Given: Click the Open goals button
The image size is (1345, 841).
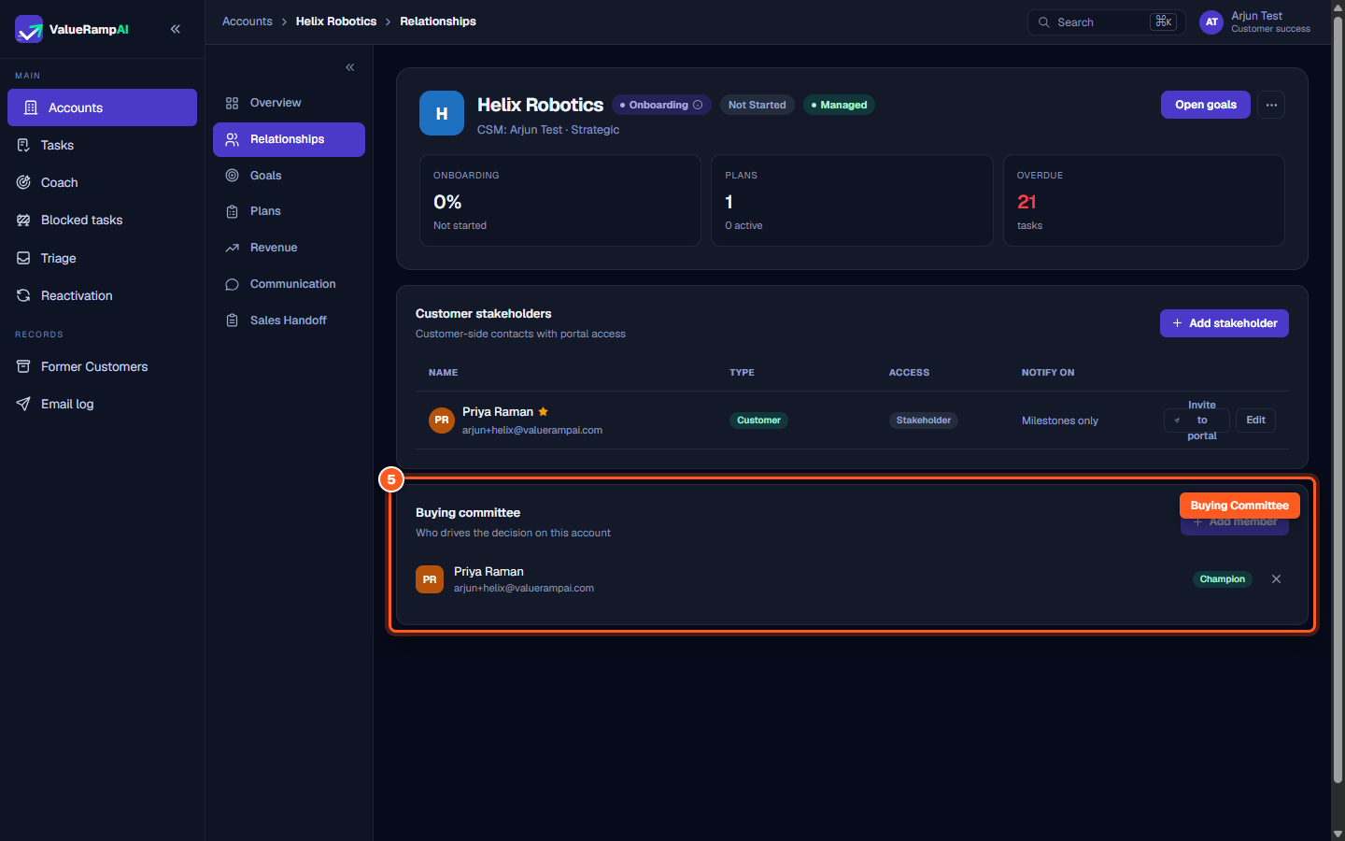Looking at the screenshot, I should pyautogui.click(x=1206, y=105).
